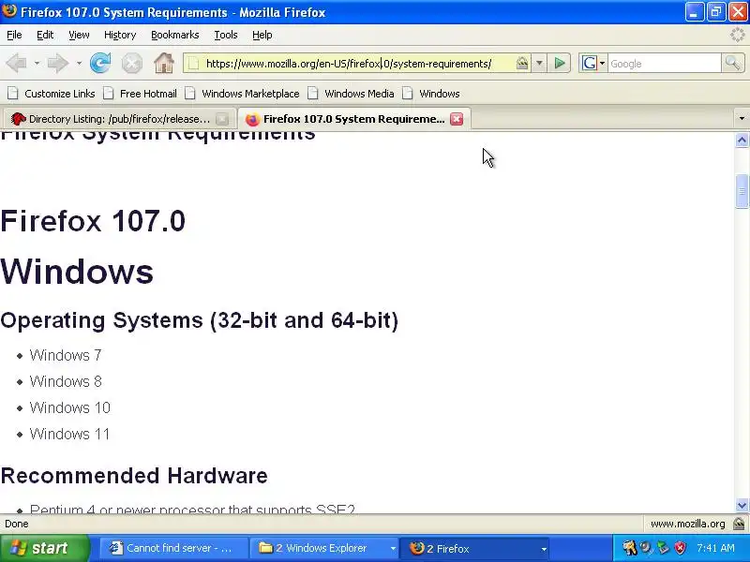Expand the address bar URL history dropdown
The image size is (750, 562).
point(539,63)
